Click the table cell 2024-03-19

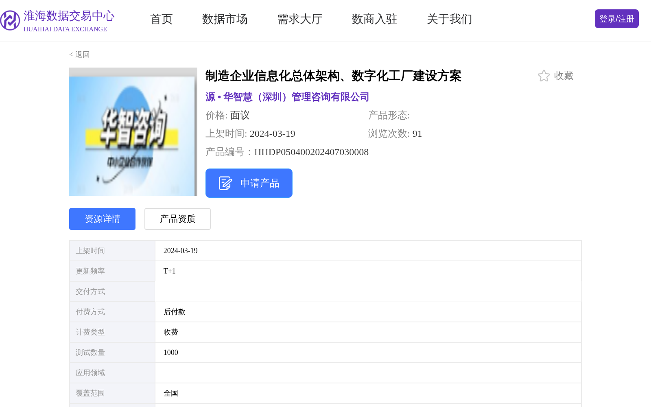tap(368, 251)
